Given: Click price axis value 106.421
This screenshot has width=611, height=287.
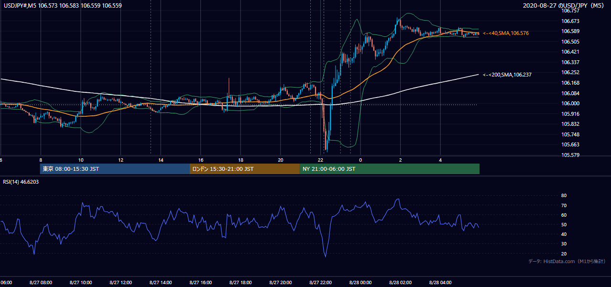Looking at the screenshot, I should 570,52.
